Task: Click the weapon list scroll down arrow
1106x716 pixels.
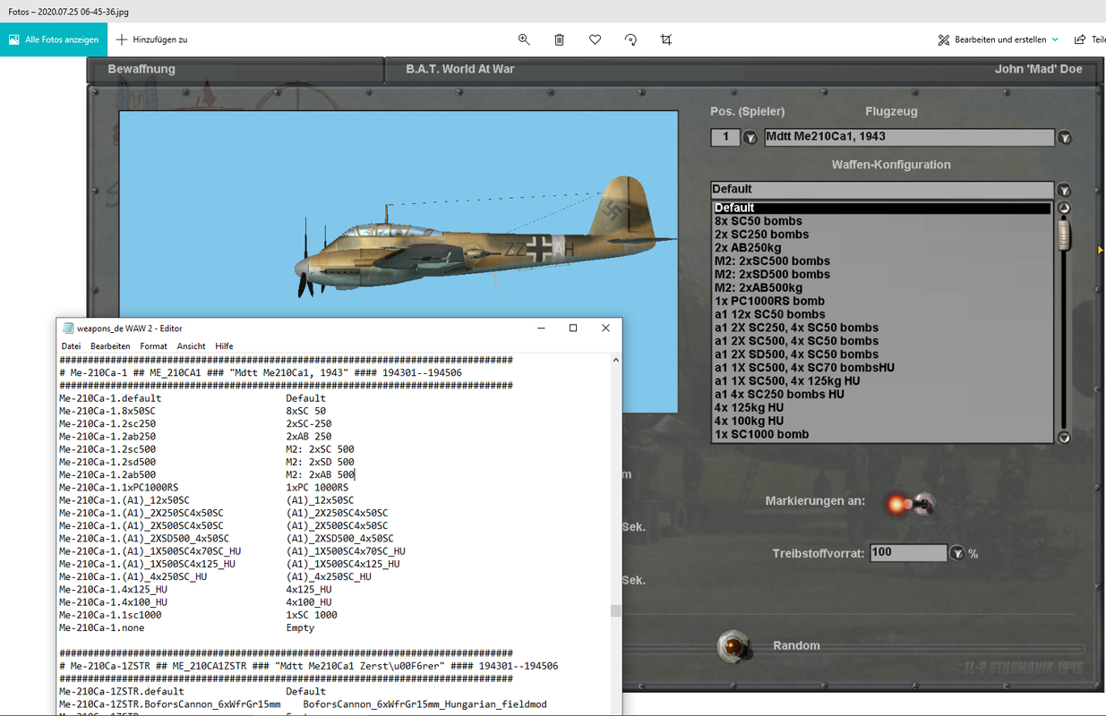Action: coord(1063,437)
